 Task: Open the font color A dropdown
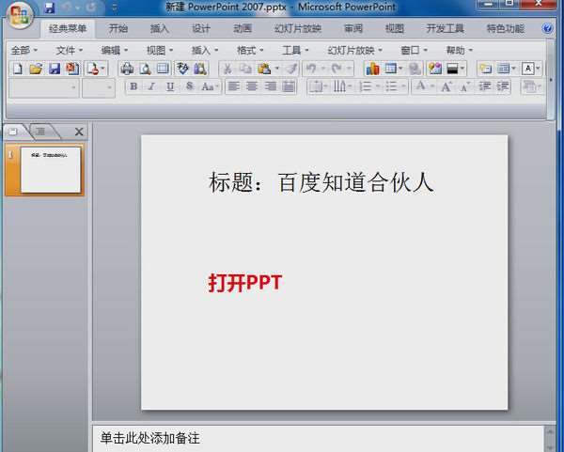point(423,86)
